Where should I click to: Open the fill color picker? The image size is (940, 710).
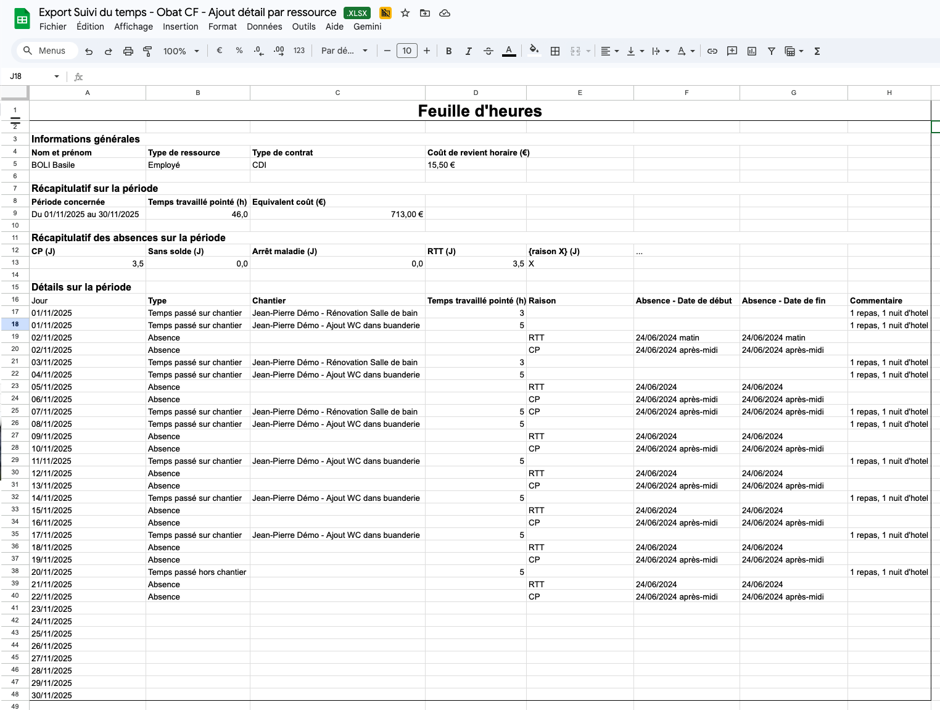pyautogui.click(x=534, y=51)
